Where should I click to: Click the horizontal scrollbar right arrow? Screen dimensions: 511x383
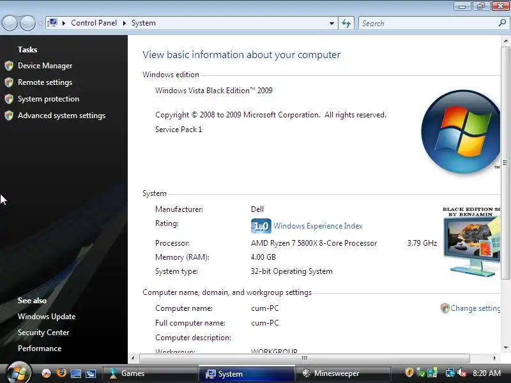click(494, 358)
